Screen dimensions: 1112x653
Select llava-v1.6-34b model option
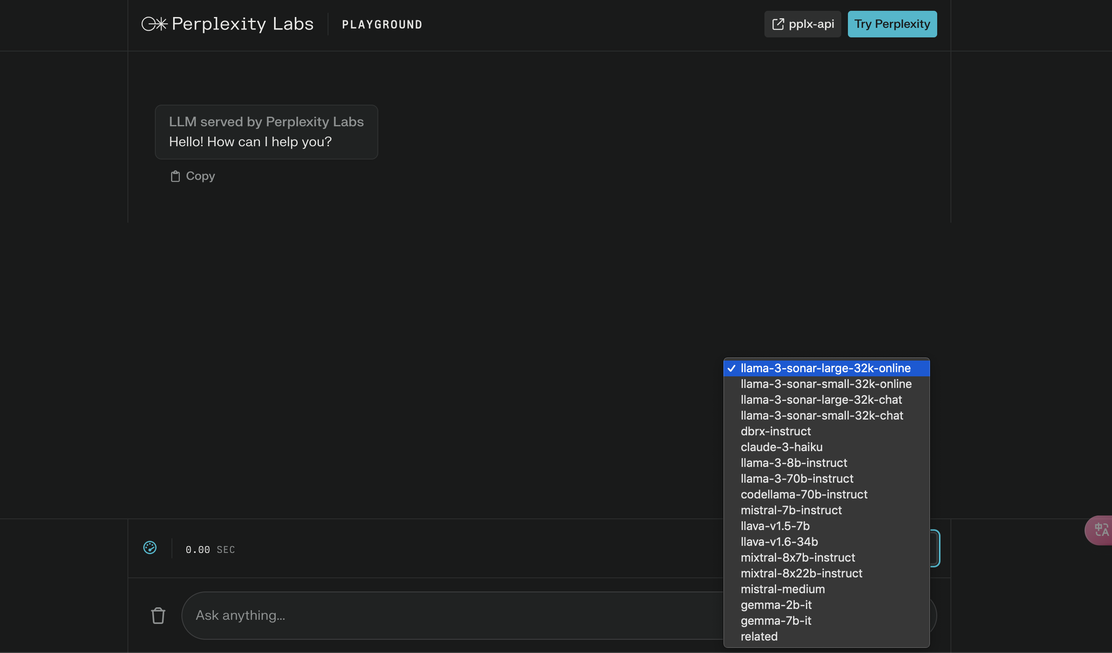click(x=826, y=542)
